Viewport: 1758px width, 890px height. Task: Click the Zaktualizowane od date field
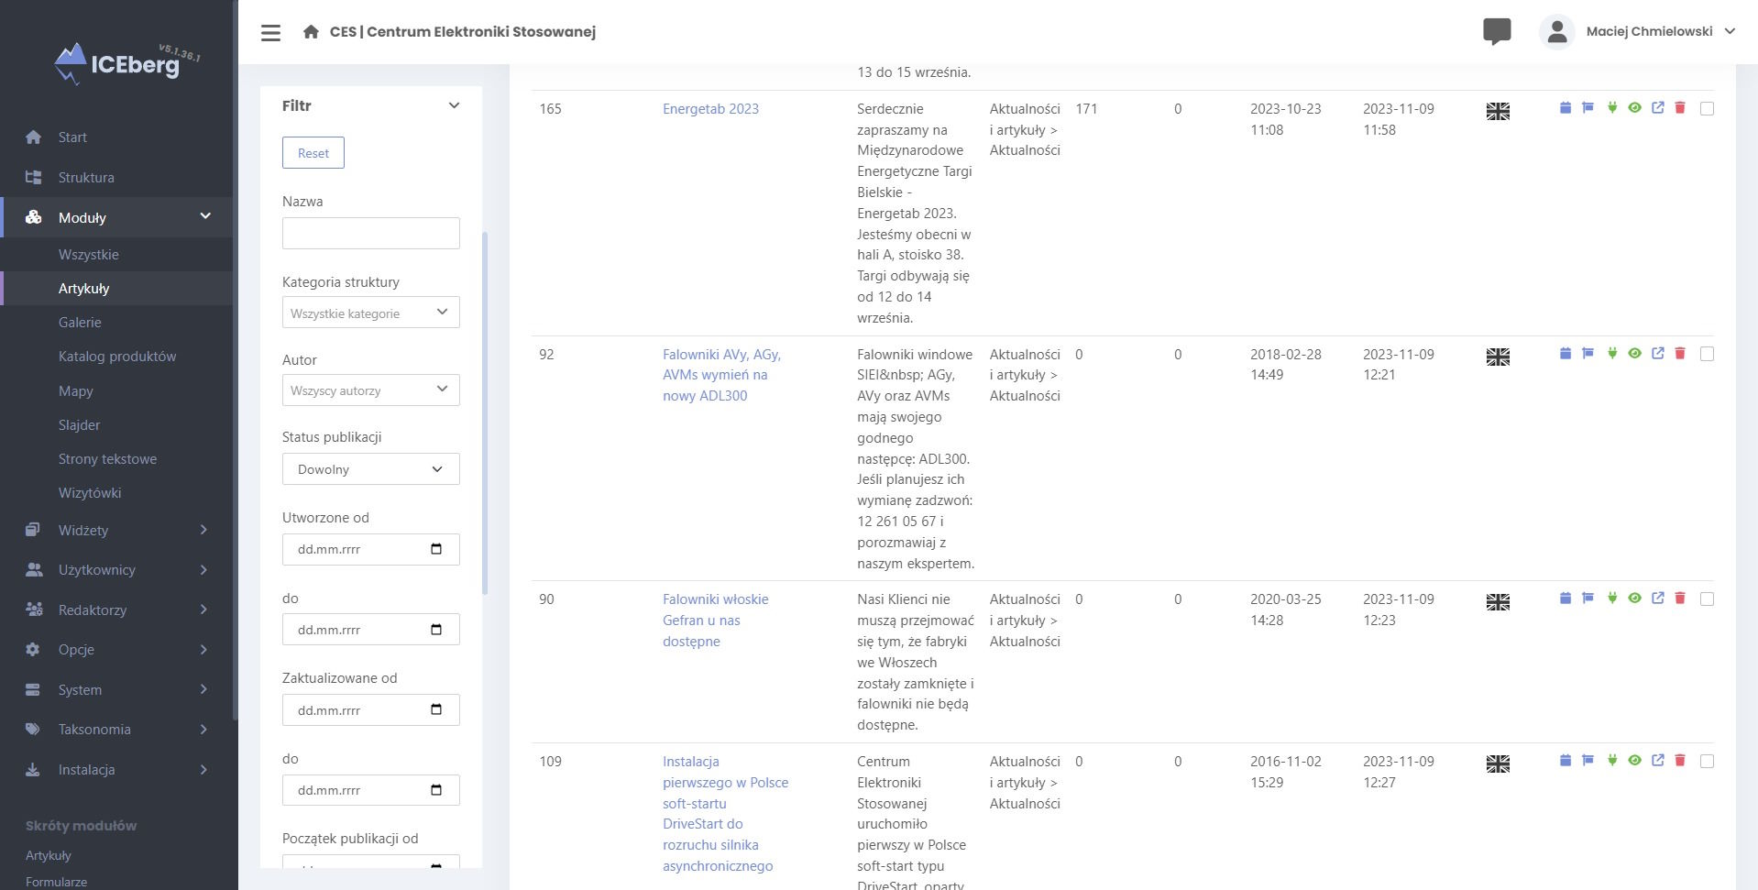[x=370, y=709]
